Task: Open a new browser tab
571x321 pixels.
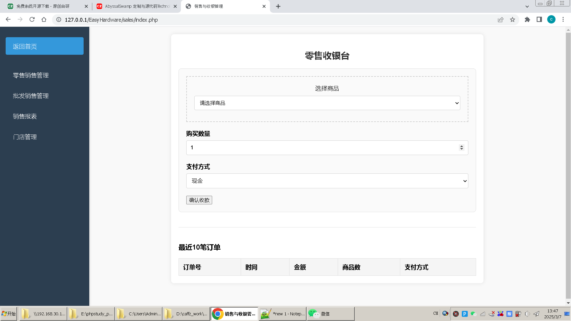Action: pos(278,6)
